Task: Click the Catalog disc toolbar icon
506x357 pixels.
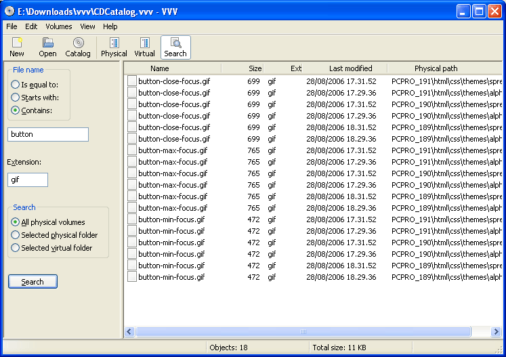Action: 78,47
